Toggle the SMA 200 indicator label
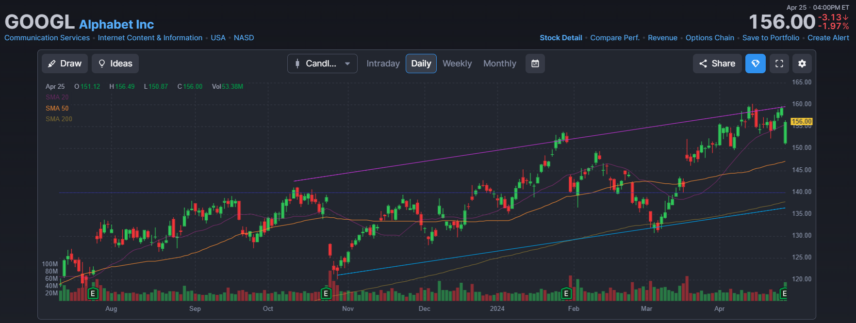856x323 pixels. pos(59,119)
